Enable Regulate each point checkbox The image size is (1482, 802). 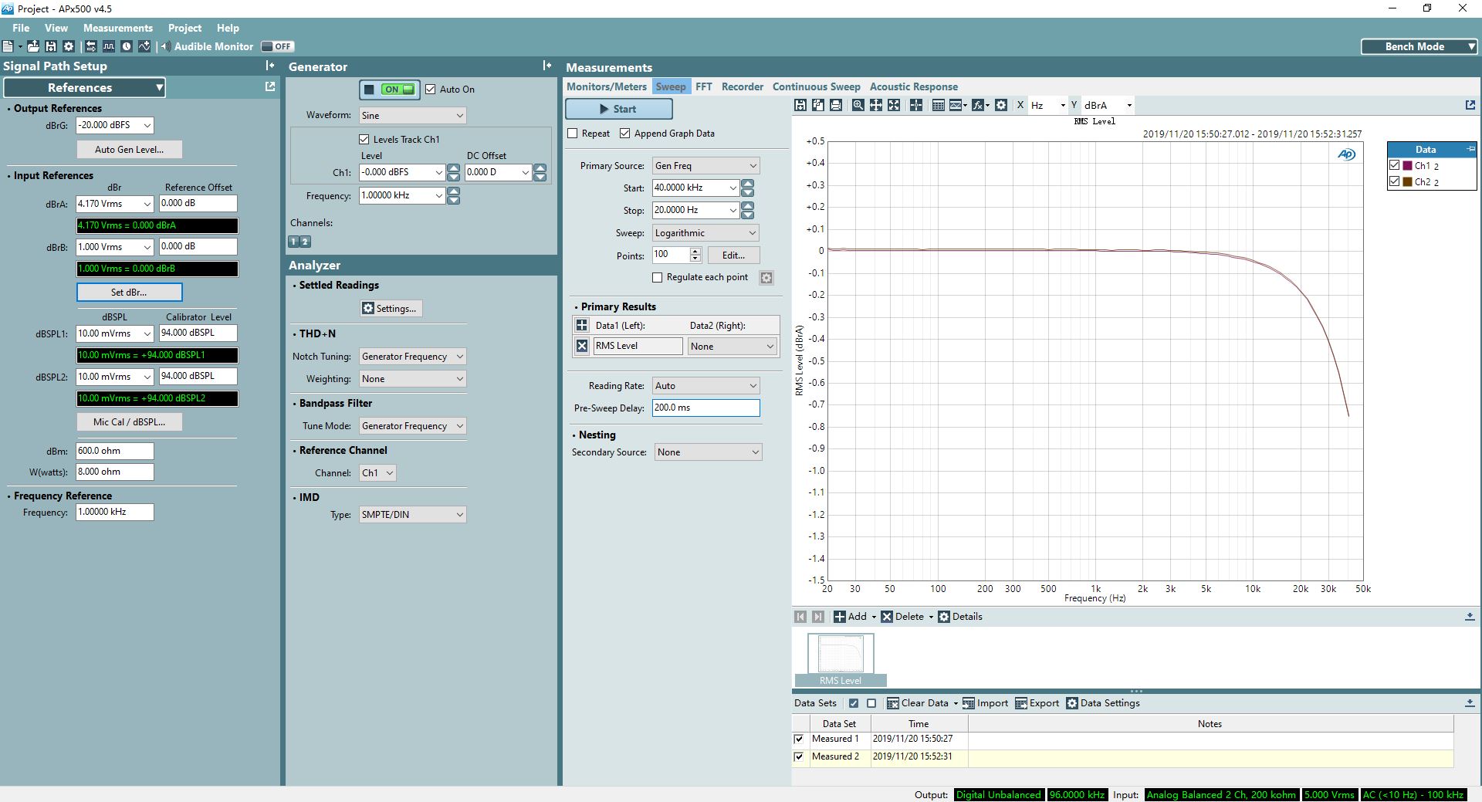point(658,277)
